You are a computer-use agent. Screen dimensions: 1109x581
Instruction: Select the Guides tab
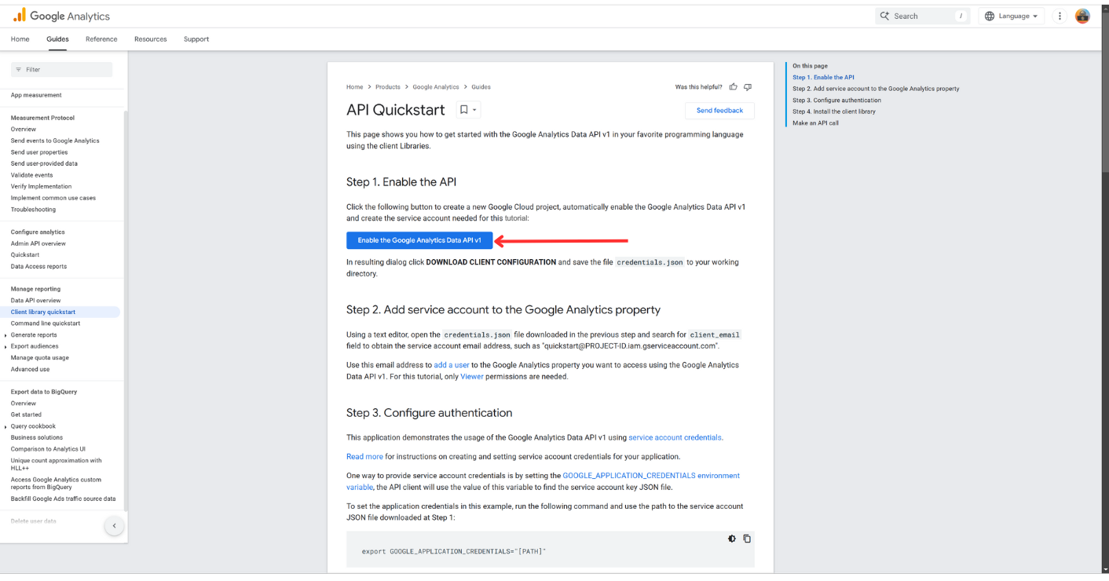57,39
